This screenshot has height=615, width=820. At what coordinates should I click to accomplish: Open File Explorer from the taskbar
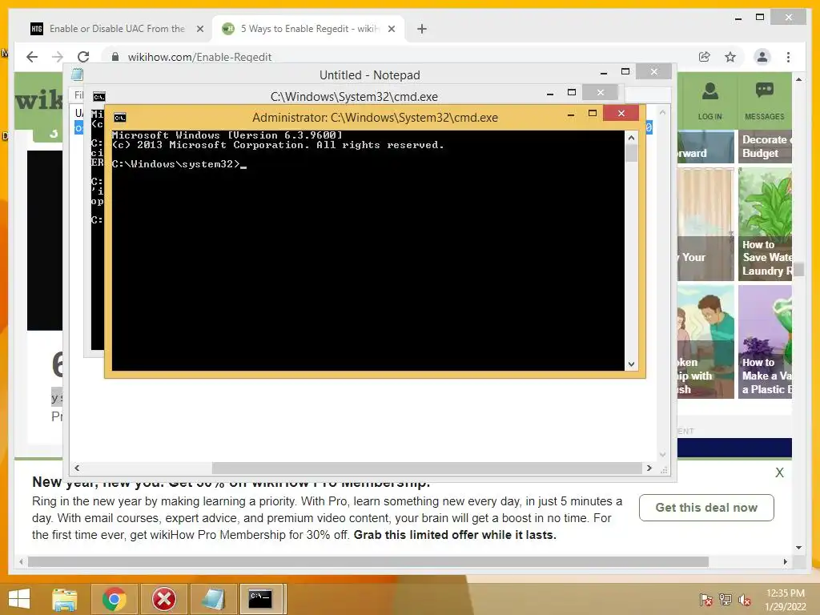[64, 599]
